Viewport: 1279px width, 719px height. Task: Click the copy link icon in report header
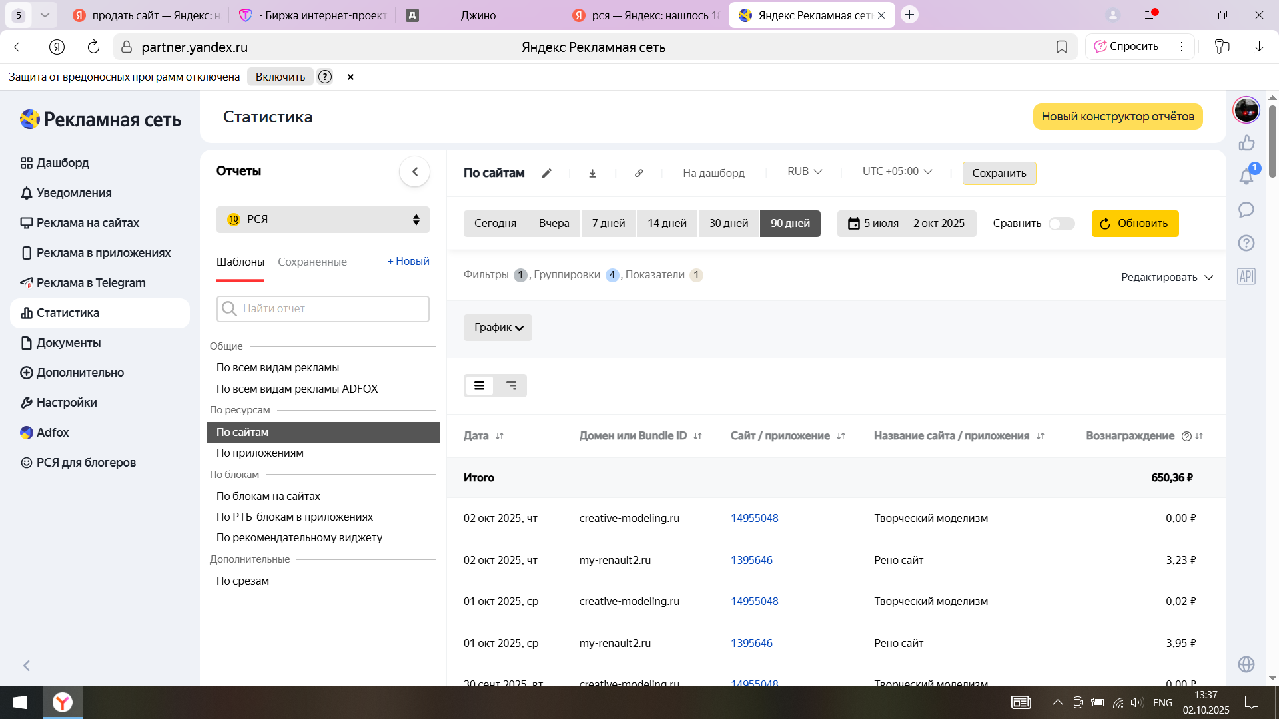(x=639, y=174)
